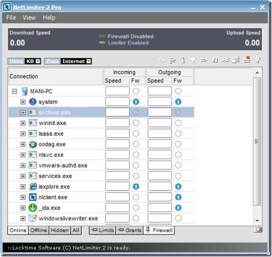Click the 'N' toolbar icon
272x257 pixels.
point(215,60)
